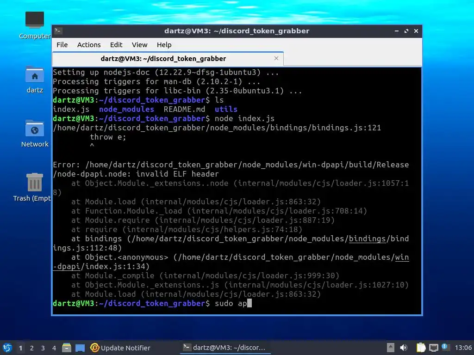Click 'Processing triggers for libc-bin' line
This screenshot has height=355, width=474.
[x=177, y=91]
